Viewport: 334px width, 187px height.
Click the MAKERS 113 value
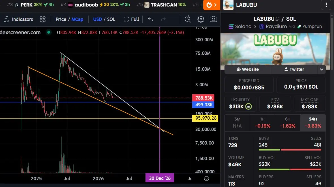[232, 184]
